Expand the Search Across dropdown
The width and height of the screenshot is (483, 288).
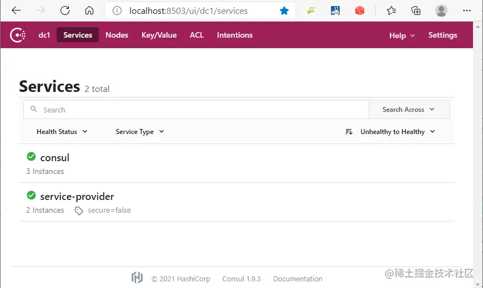point(409,110)
